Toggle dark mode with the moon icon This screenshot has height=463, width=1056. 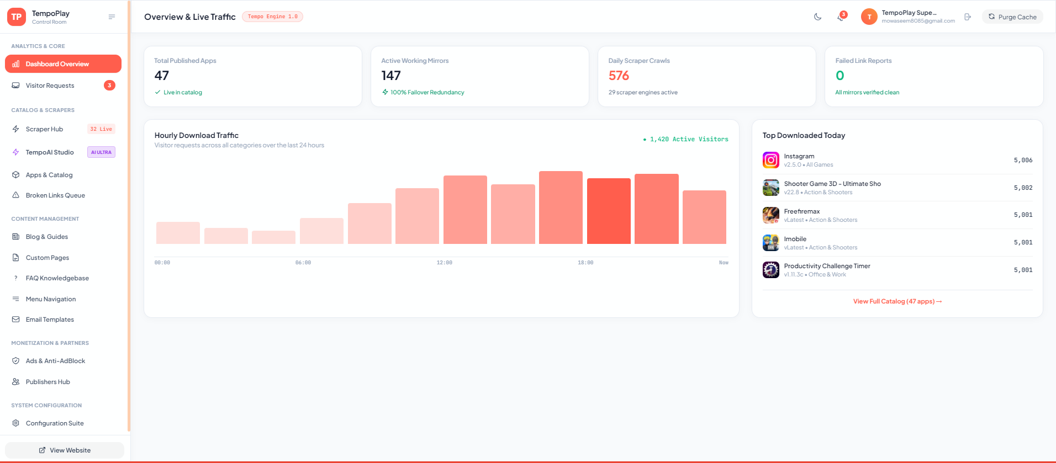(817, 17)
